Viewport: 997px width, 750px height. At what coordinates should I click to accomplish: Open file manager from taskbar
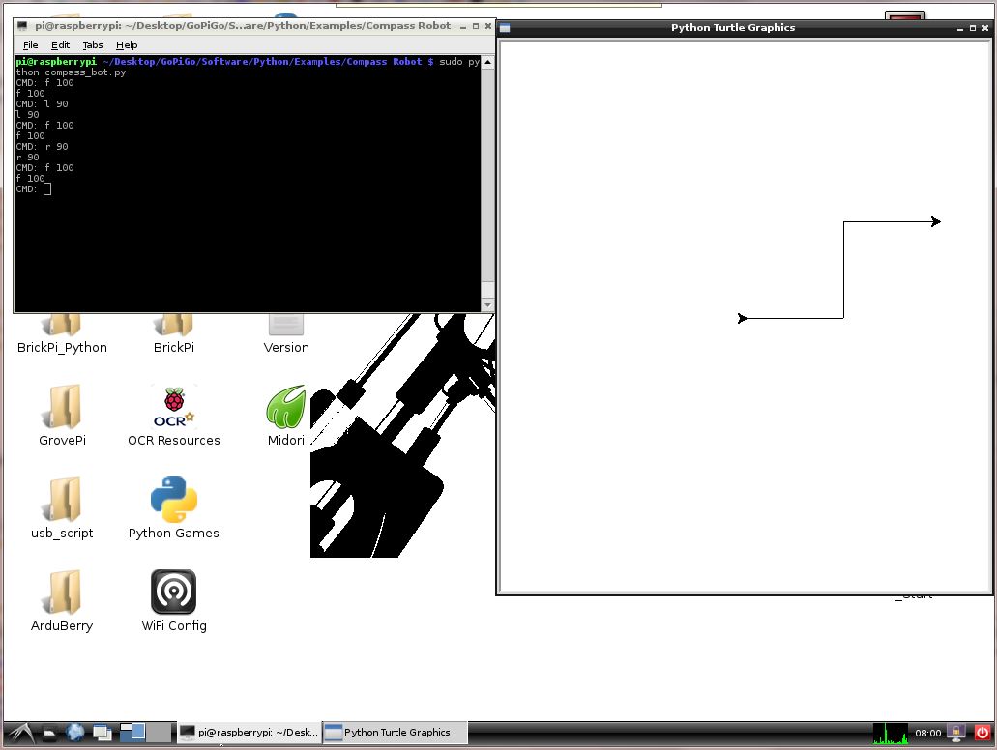[x=49, y=733]
